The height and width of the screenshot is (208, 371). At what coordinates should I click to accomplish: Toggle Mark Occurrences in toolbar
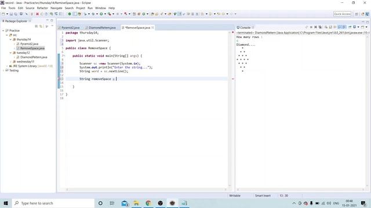coord(180,14)
